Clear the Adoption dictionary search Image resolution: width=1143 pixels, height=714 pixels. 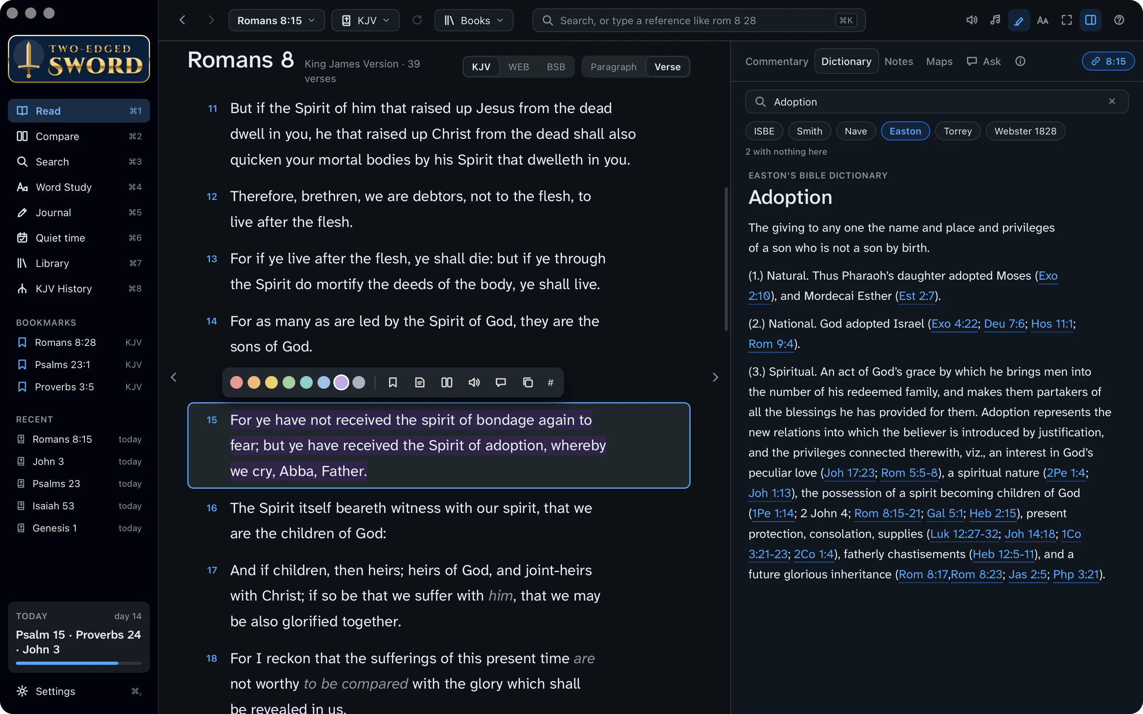pyautogui.click(x=1112, y=102)
